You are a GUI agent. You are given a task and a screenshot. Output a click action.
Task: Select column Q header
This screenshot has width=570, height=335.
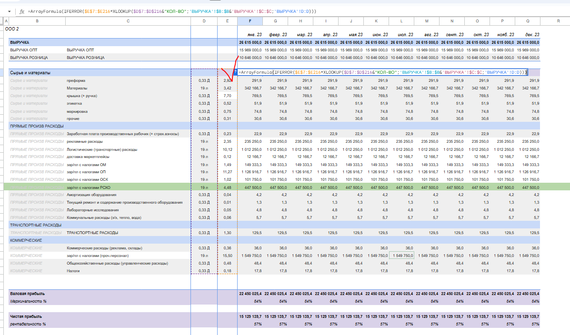pos(528,21)
